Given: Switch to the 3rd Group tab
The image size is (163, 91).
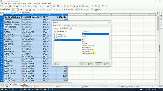Looking at the screenshot, I should click(x=69, y=26).
